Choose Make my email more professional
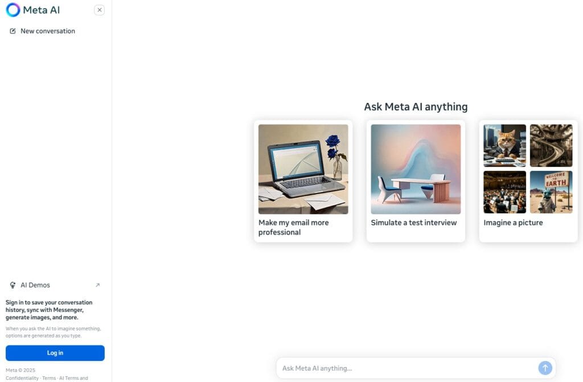583x382 pixels. 294,227
